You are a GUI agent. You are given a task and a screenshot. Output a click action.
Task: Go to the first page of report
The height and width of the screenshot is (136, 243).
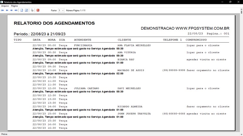(x=2, y=10)
